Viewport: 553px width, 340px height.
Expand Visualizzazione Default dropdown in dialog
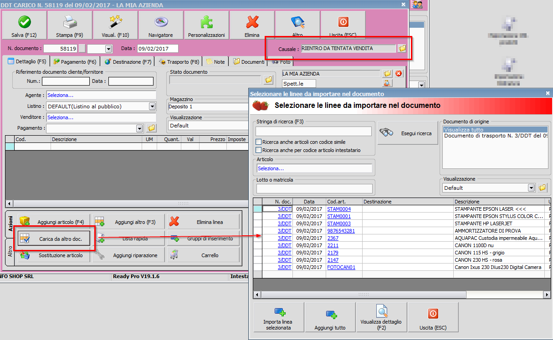531,188
